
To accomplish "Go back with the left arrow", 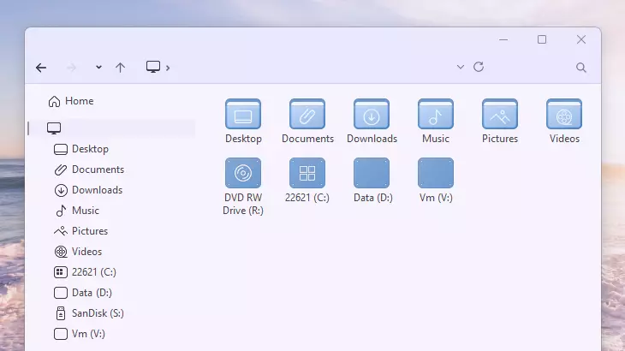I will click(x=41, y=68).
